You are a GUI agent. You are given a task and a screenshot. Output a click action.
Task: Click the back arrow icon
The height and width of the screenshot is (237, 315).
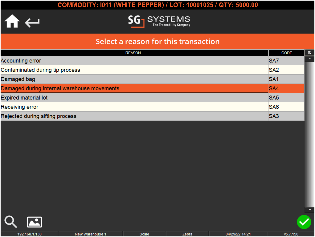click(x=32, y=22)
